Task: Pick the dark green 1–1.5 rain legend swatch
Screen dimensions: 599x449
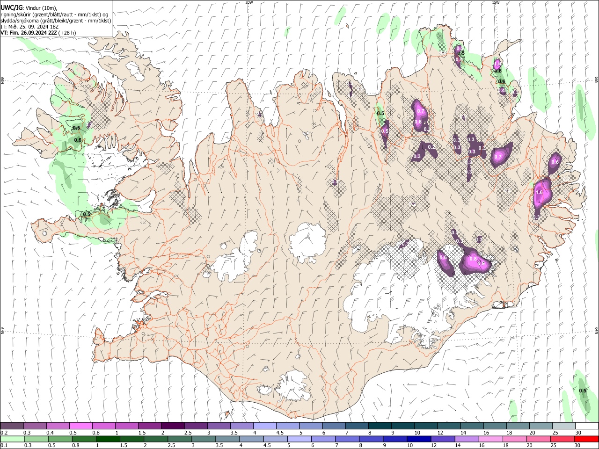Action: coord(108,439)
